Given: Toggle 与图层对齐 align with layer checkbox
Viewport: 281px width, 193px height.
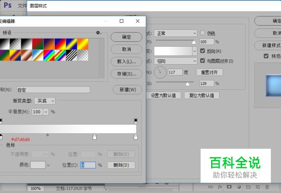Looking at the screenshot, I should point(203,61).
